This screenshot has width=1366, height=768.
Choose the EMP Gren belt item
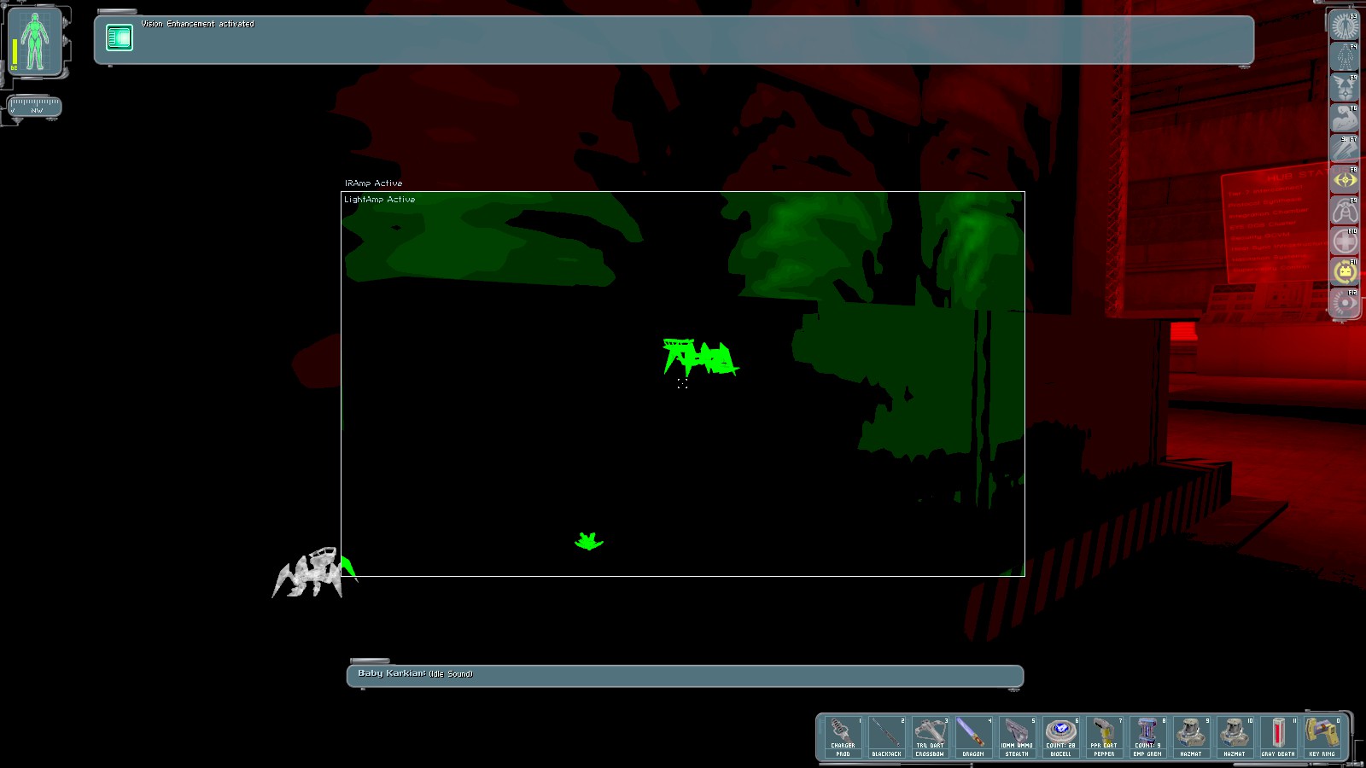[1148, 737]
